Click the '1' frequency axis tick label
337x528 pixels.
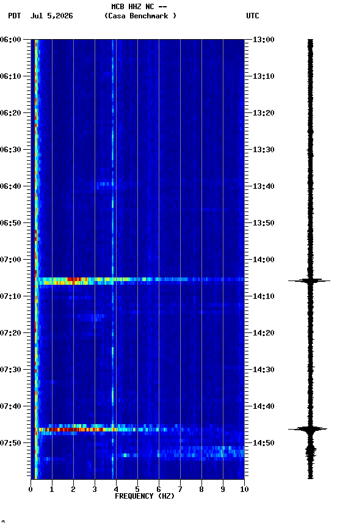point(52,490)
